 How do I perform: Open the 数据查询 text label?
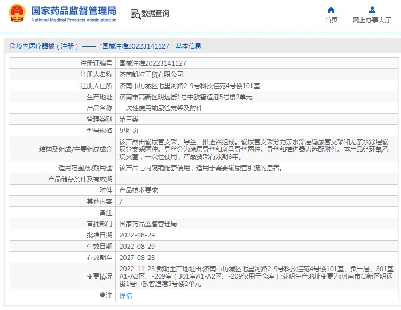(x=155, y=14)
